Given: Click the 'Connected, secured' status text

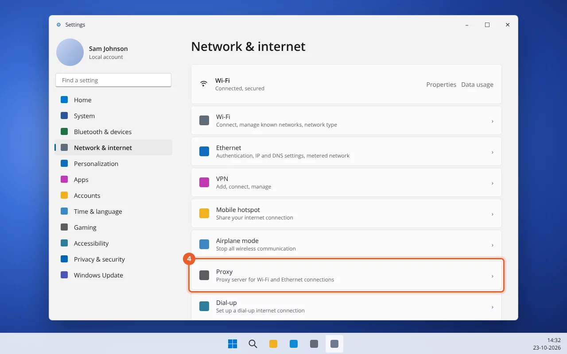Looking at the screenshot, I should coord(240,88).
